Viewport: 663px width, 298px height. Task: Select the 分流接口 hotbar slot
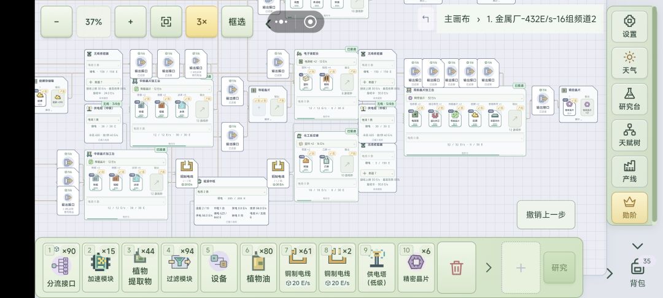click(x=61, y=267)
